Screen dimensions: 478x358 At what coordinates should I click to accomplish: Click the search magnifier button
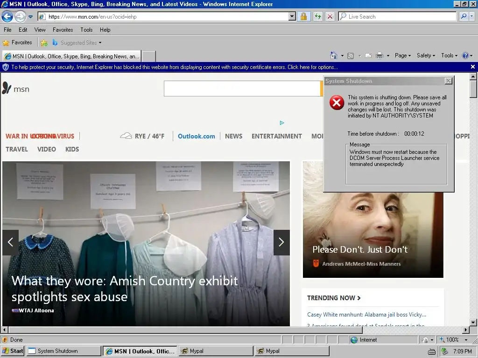[x=464, y=16]
